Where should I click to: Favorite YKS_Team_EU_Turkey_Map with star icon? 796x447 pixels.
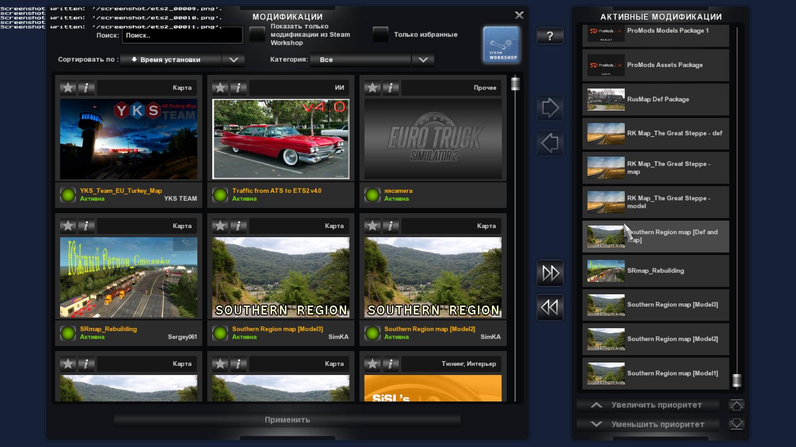point(68,88)
